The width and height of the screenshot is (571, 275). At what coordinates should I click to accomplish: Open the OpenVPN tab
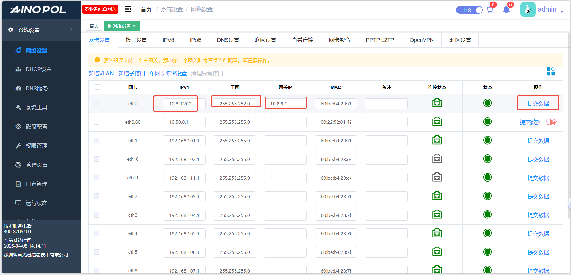tap(422, 40)
